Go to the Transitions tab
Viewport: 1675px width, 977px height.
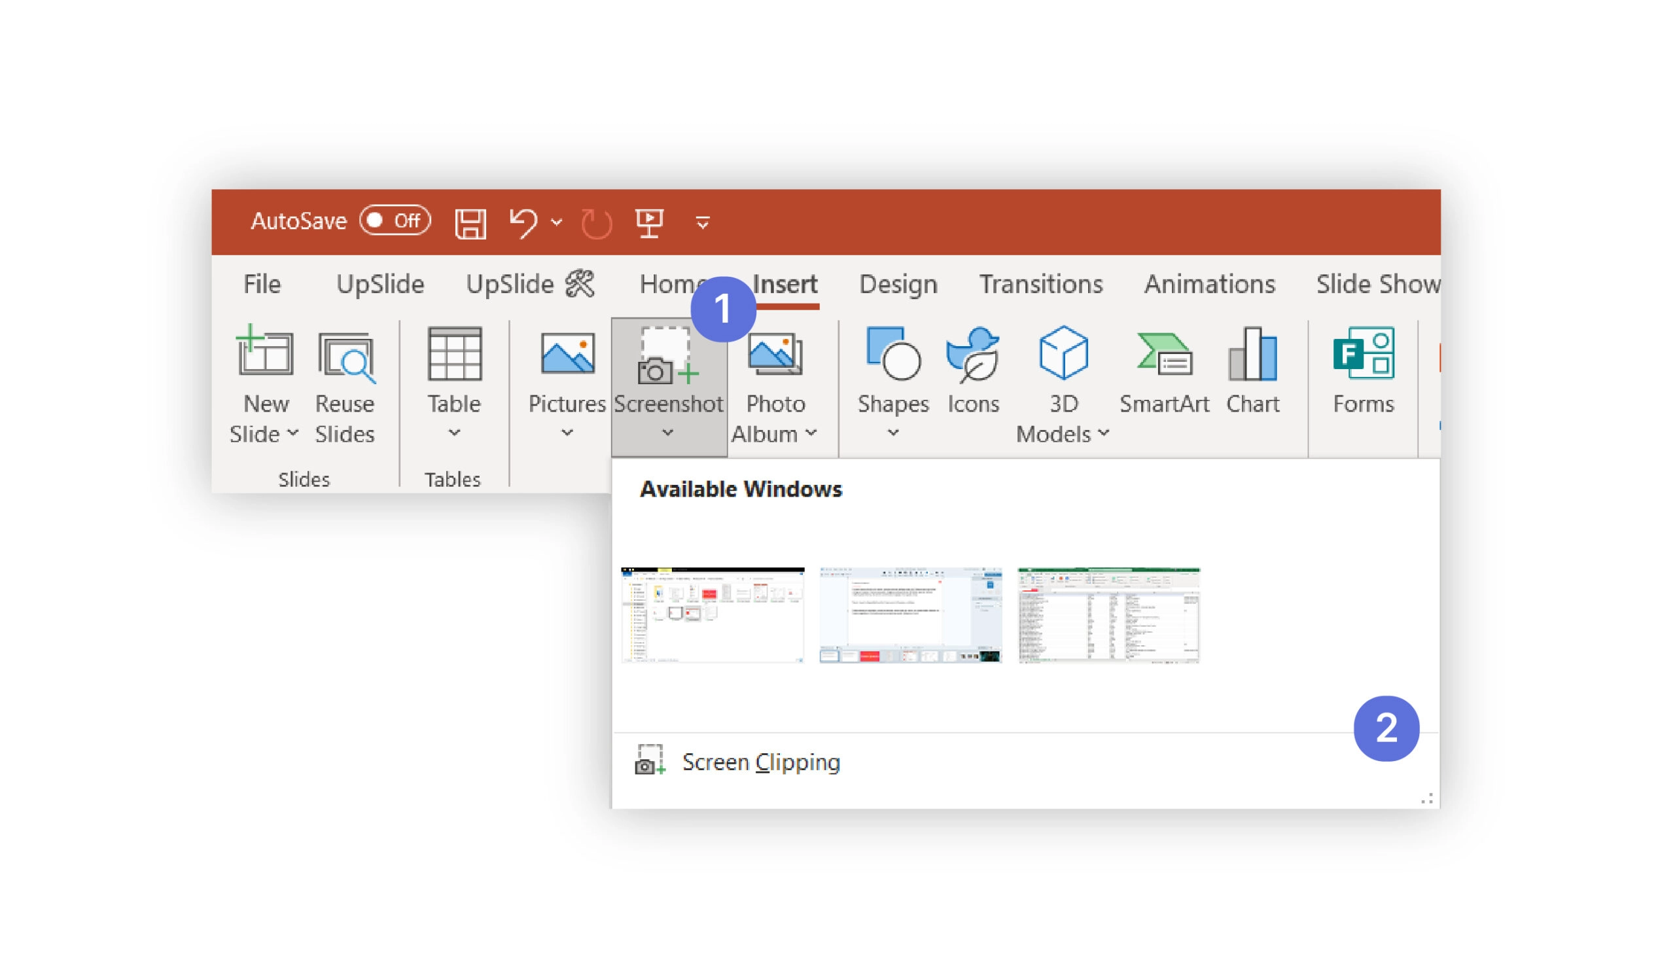1041,285
